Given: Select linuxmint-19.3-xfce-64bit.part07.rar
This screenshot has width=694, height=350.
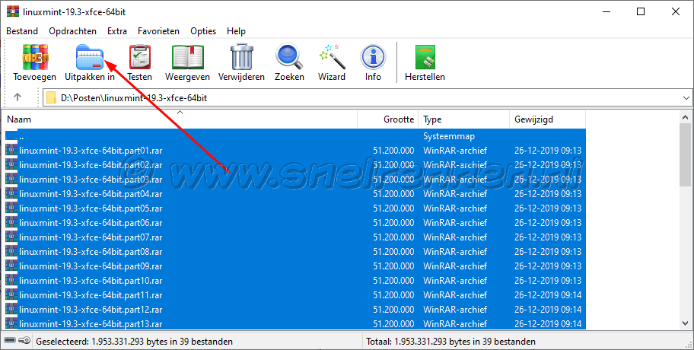Looking at the screenshot, I should click(295, 237).
